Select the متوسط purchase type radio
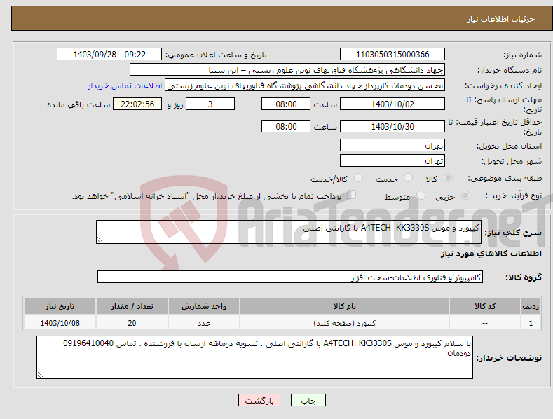The height and width of the screenshot is (419, 553). (421, 195)
